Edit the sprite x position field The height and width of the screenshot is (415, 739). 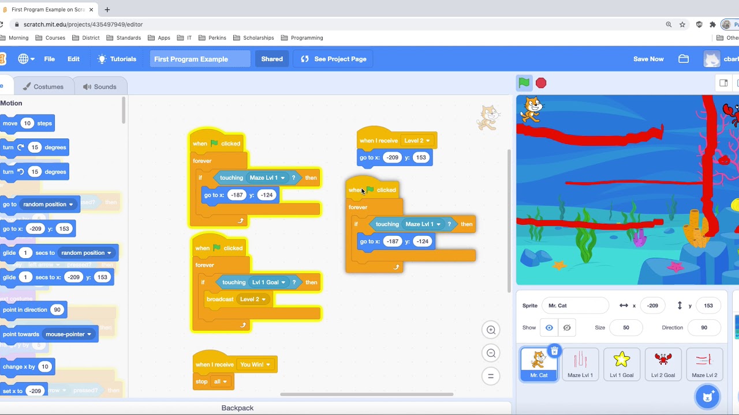click(x=653, y=305)
